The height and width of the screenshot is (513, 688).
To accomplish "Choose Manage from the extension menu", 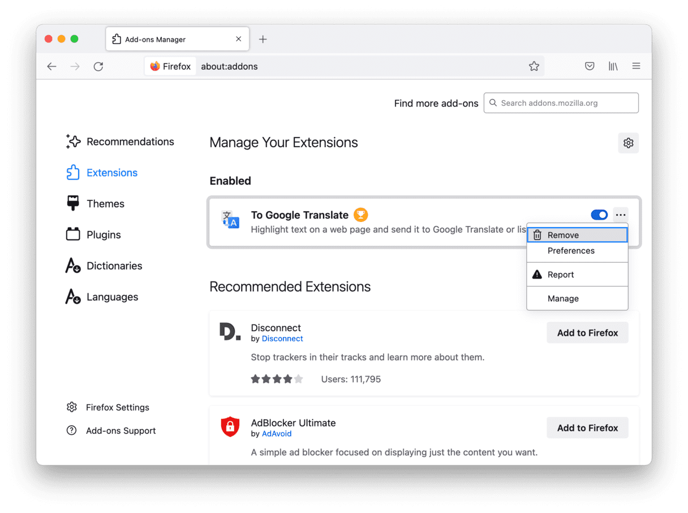I will click(577, 298).
